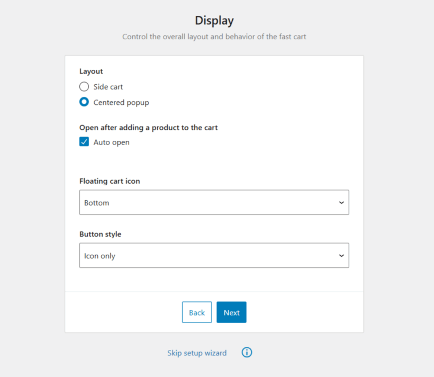
Task: Click the filled Centered popup radio circle
Action: click(84, 102)
